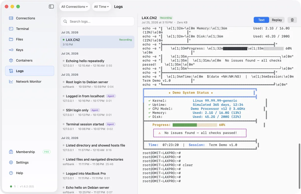This screenshot has width=301, height=194.
Task: Click the Help question mark icon
Action: (11, 173)
